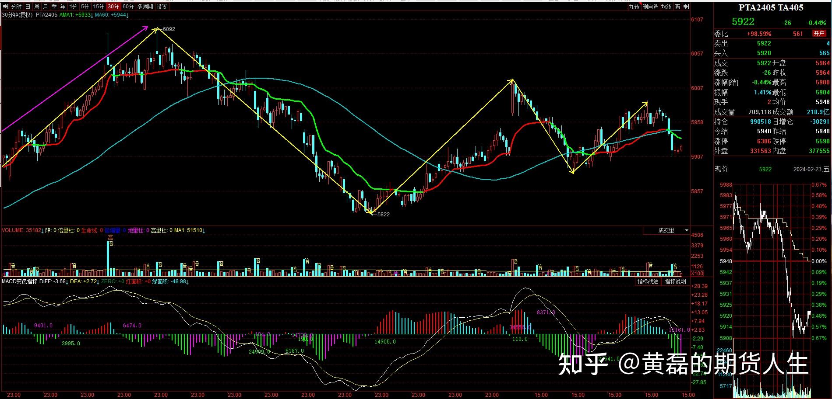
Task: Click the 15:00 time axis label at far right
Action: click(688, 395)
